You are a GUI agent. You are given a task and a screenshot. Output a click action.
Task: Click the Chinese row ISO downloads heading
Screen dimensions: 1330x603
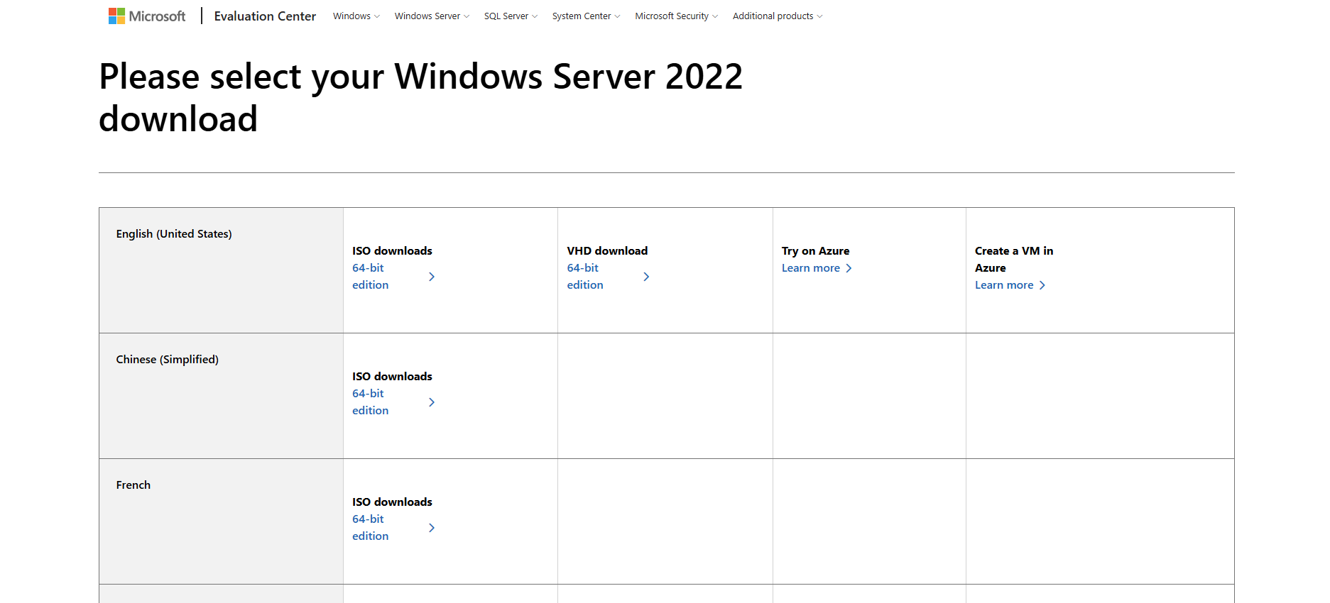[392, 377]
